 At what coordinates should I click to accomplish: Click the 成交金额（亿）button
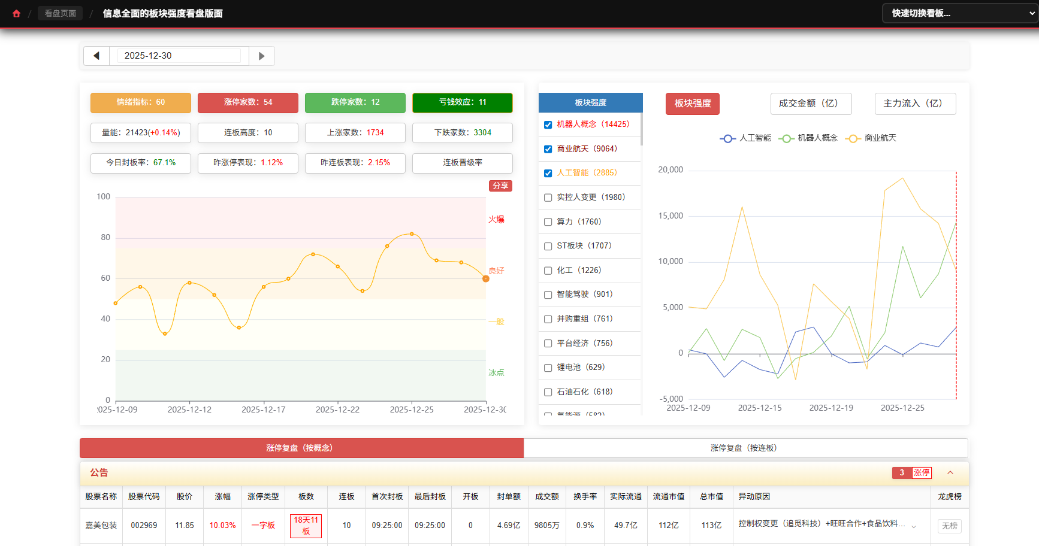click(x=811, y=103)
